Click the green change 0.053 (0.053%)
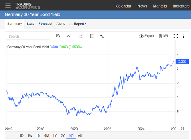The height and width of the screenshot is (140, 191). point(71,47)
